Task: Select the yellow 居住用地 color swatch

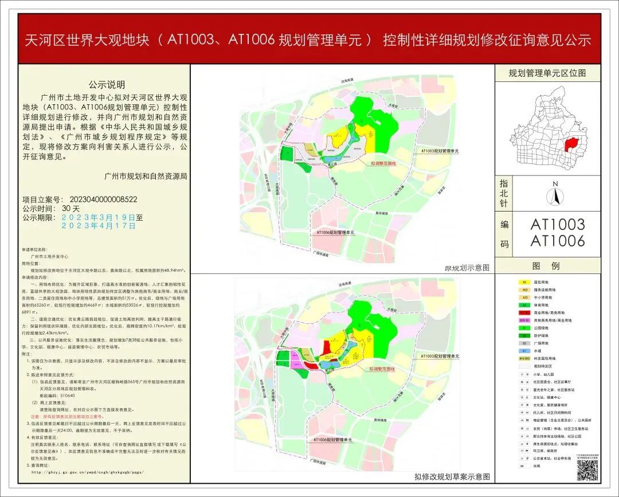Action: point(524,282)
